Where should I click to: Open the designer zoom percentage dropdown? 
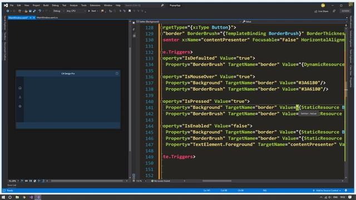pos(13,181)
